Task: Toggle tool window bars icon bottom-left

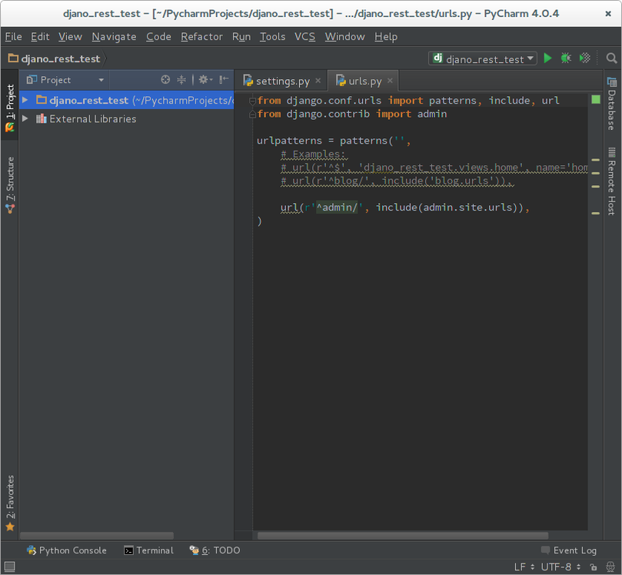Action: click(9, 567)
